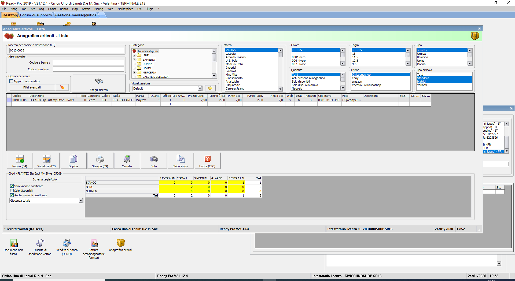
Task: Sort the list by Codice column header
Action: point(20,96)
